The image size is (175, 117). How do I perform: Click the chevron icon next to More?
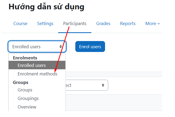click(x=159, y=24)
